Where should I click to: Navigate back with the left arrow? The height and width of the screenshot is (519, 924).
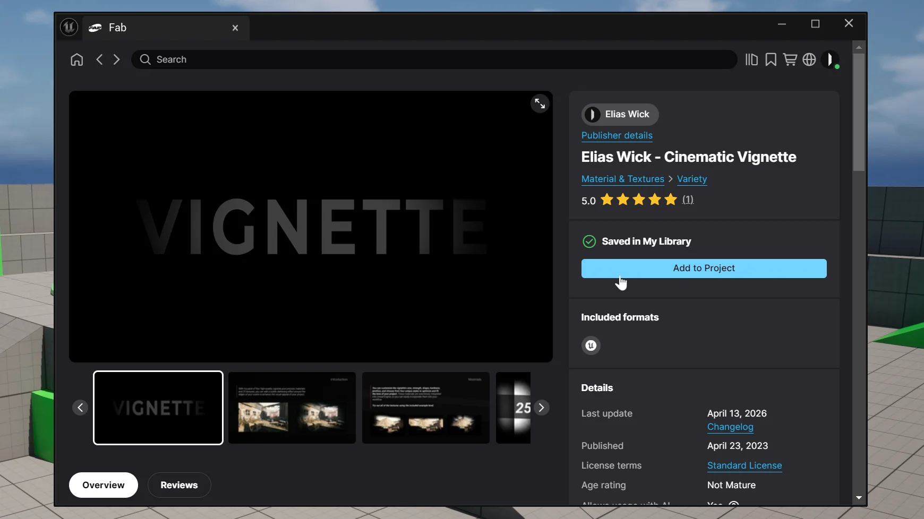tap(99, 59)
